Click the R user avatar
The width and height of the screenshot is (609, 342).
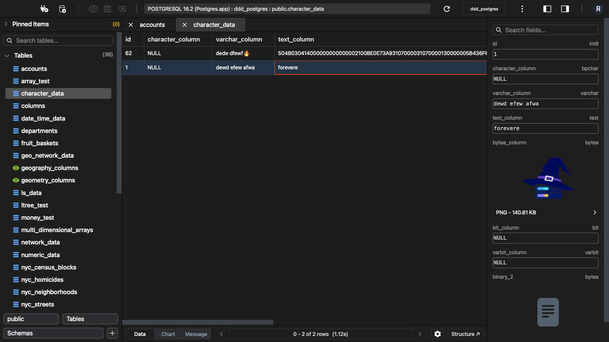click(x=598, y=9)
